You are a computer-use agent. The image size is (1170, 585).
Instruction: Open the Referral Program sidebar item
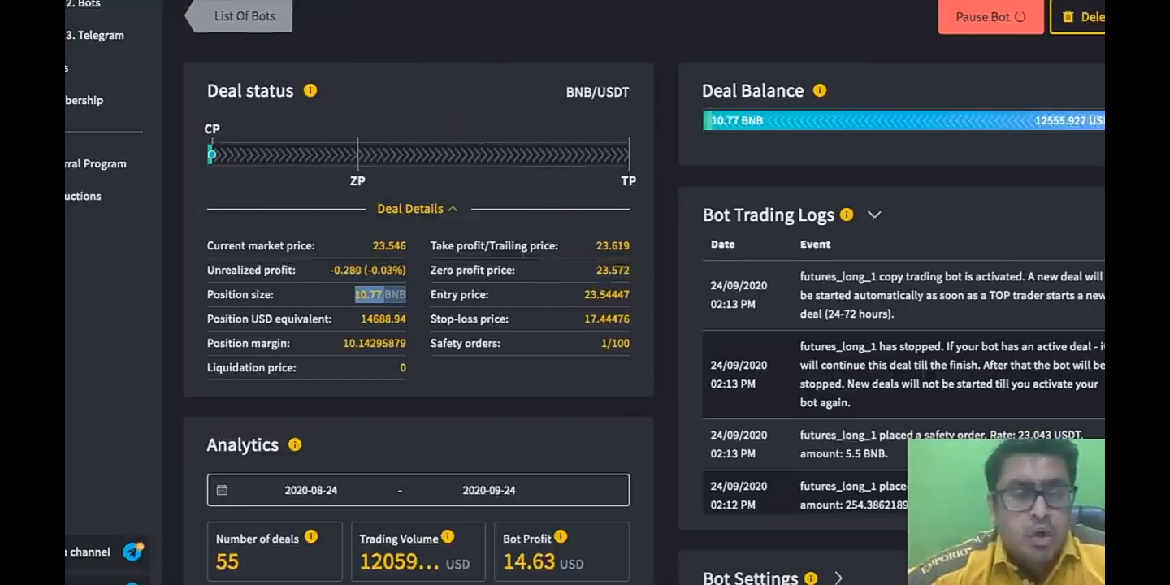(96, 163)
